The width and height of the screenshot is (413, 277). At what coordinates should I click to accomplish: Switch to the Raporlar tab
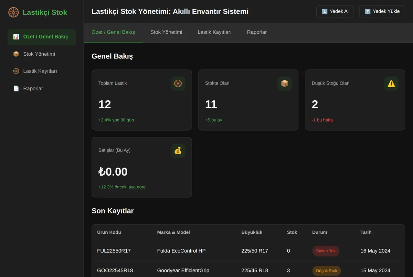pyautogui.click(x=257, y=32)
